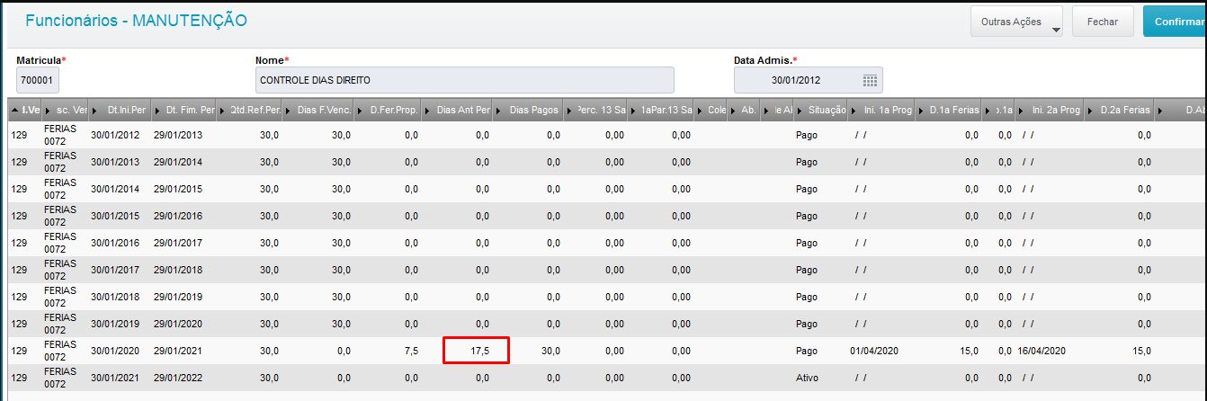
Task: Click the Ativo status cell
Action: (807, 378)
